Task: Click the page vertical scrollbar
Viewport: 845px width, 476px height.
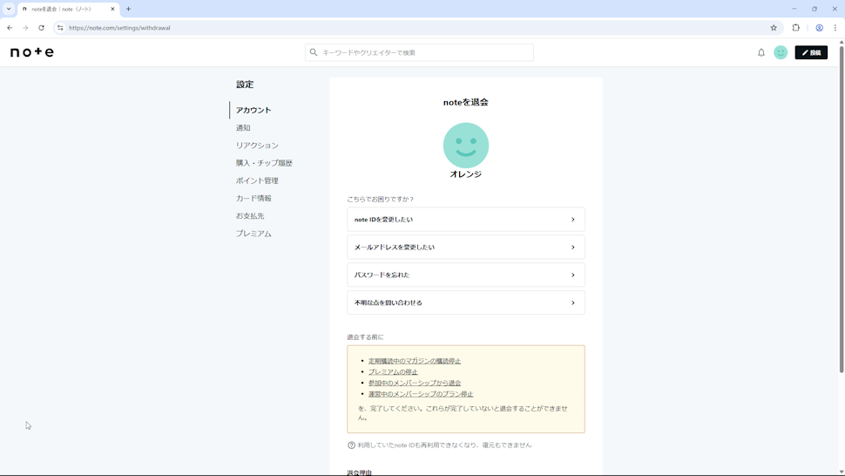Action: (842, 208)
